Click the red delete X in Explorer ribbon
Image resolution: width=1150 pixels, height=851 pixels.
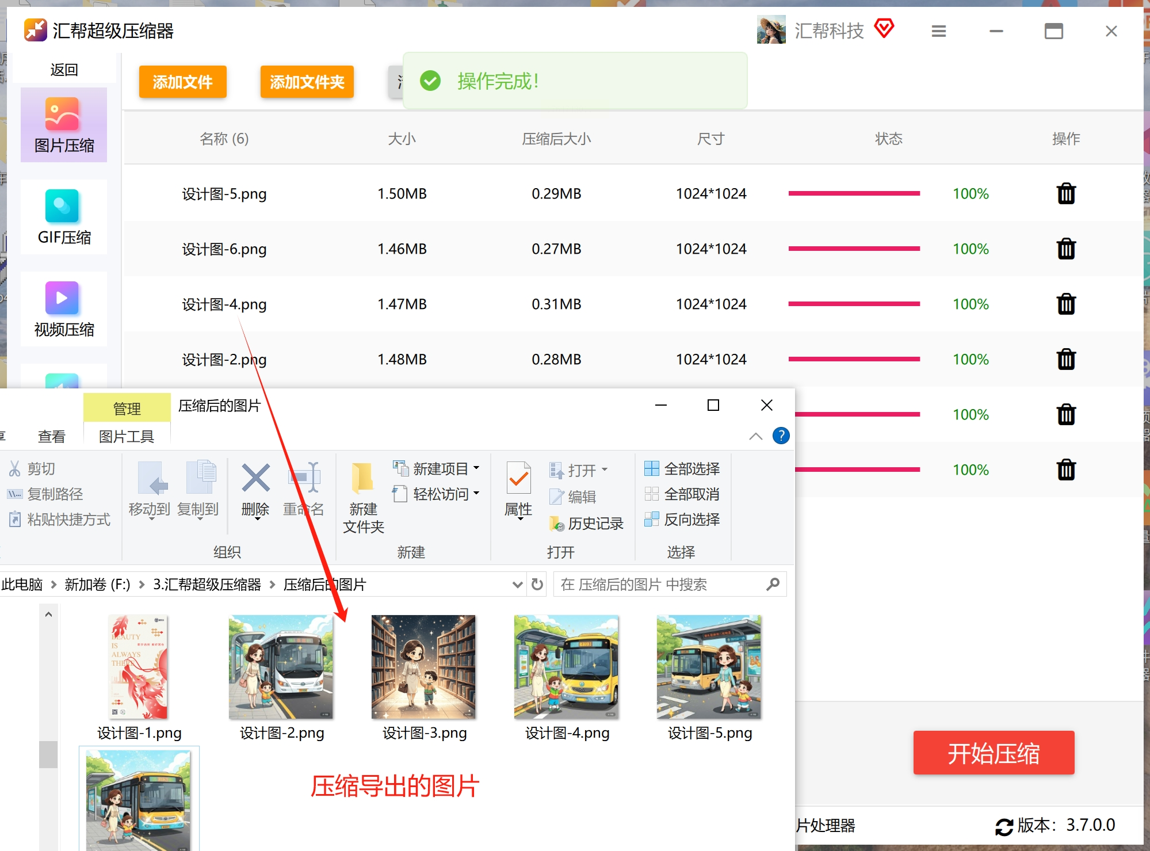tap(255, 478)
